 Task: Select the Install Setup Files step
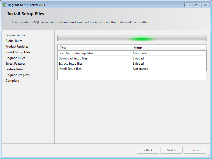click(x=18, y=52)
